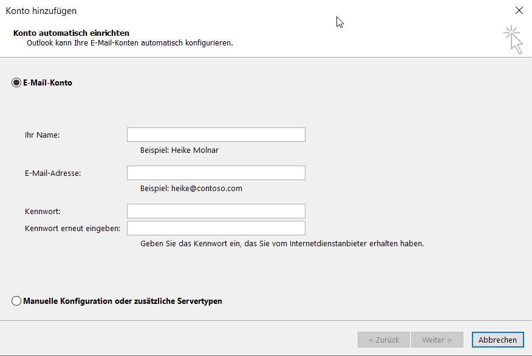The image size is (532, 356).
Task: Click the disabled Weiter button
Action: [x=437, y=340]
